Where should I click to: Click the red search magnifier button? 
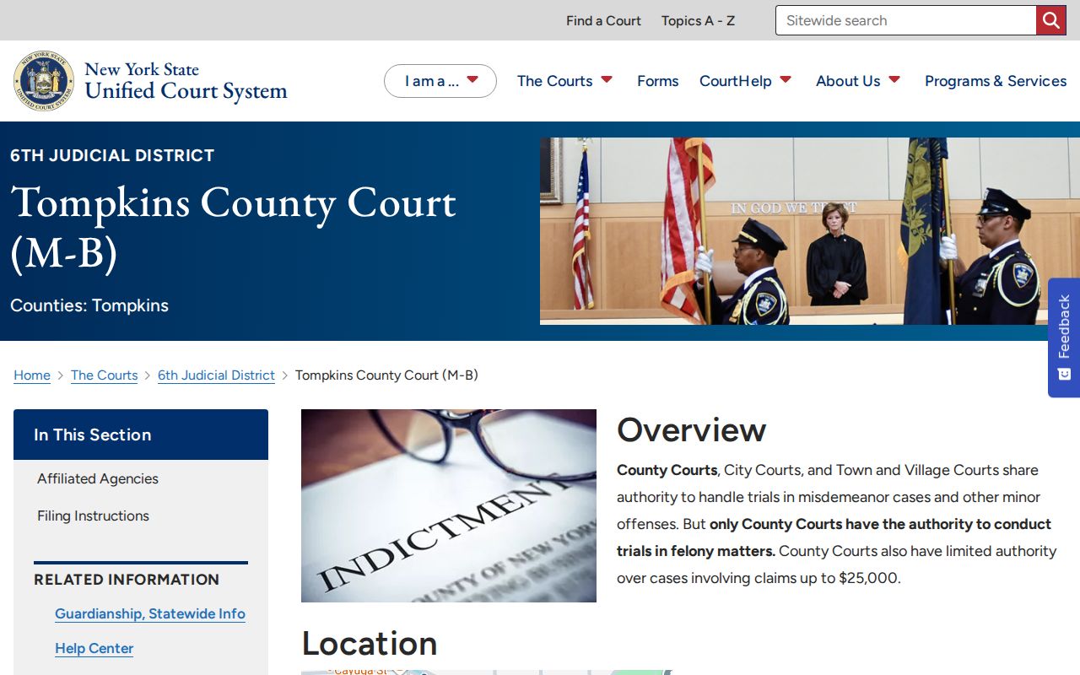click(1050, 20)
